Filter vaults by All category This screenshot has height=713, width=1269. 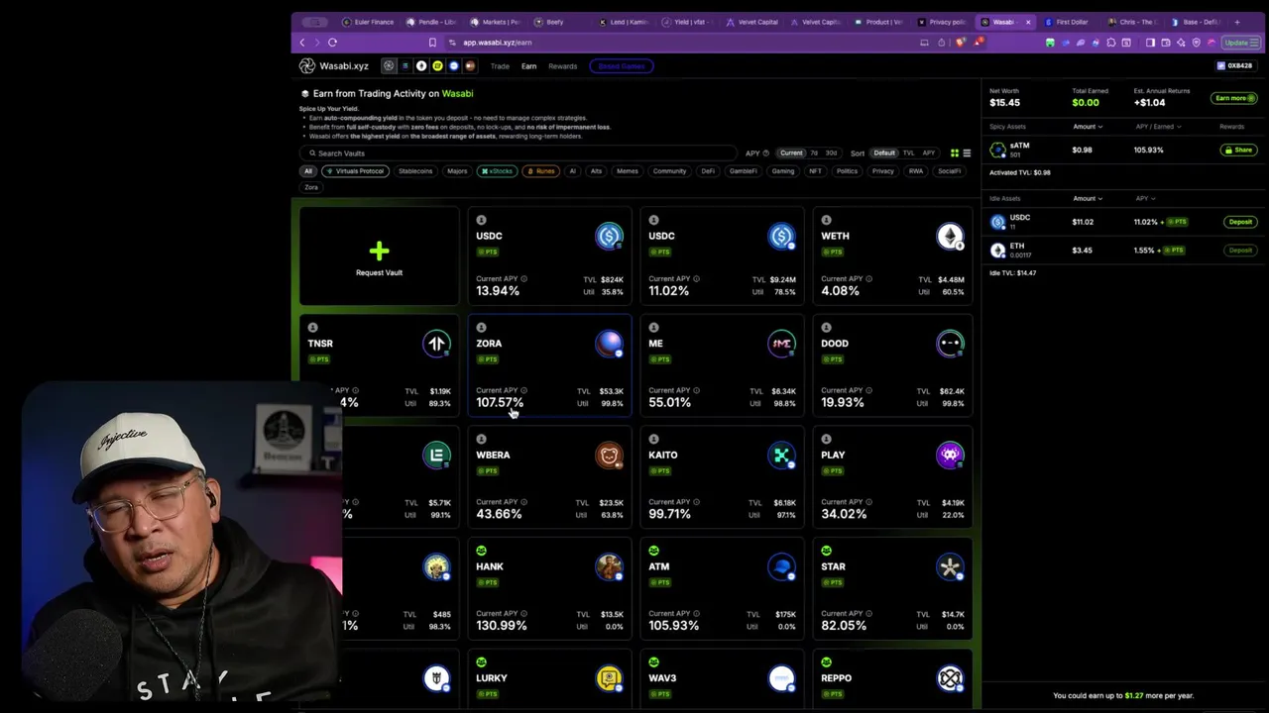pos(308,171)
